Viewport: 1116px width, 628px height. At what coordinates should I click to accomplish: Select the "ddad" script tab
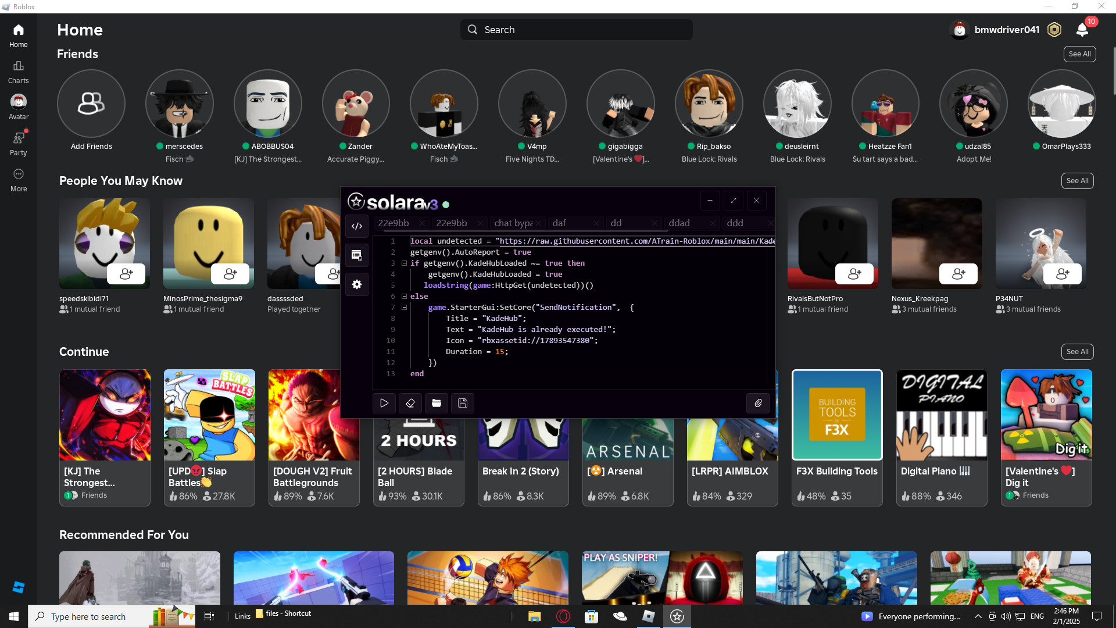pyautogui.click(x=679, y=223)
